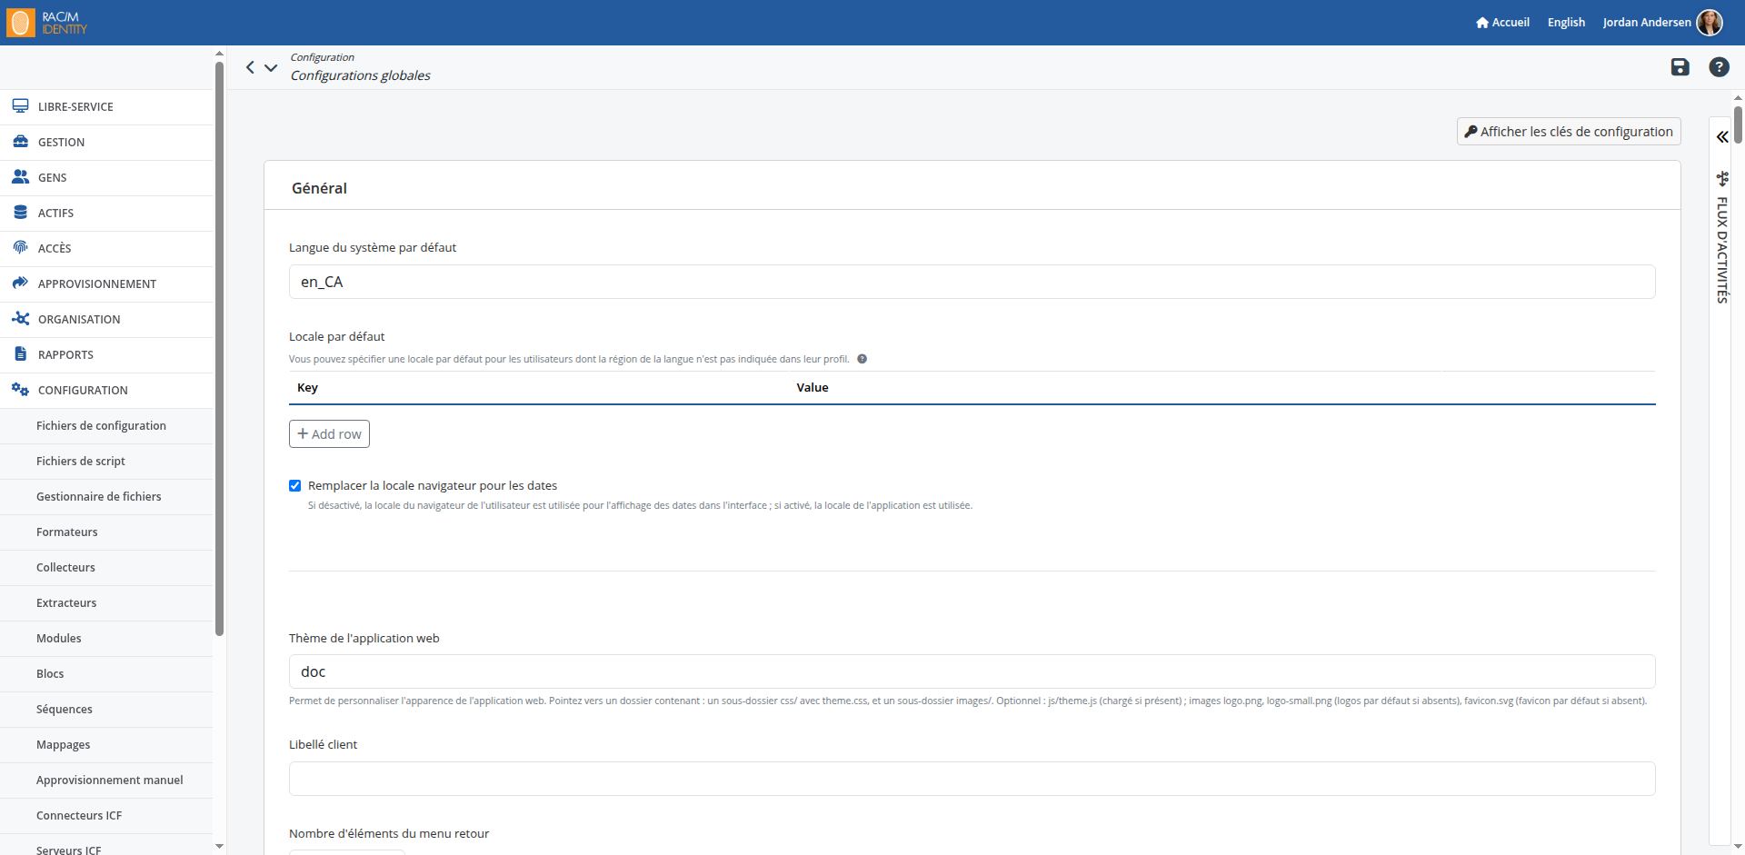1745x855 pixels.
Task: Click Afficher les clés de configuration button
Action: pos(1569,132)
